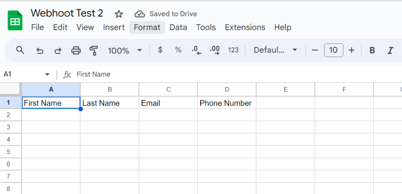Format as currency with dollar sign
The image size is (402, 194).
[160, 50]
